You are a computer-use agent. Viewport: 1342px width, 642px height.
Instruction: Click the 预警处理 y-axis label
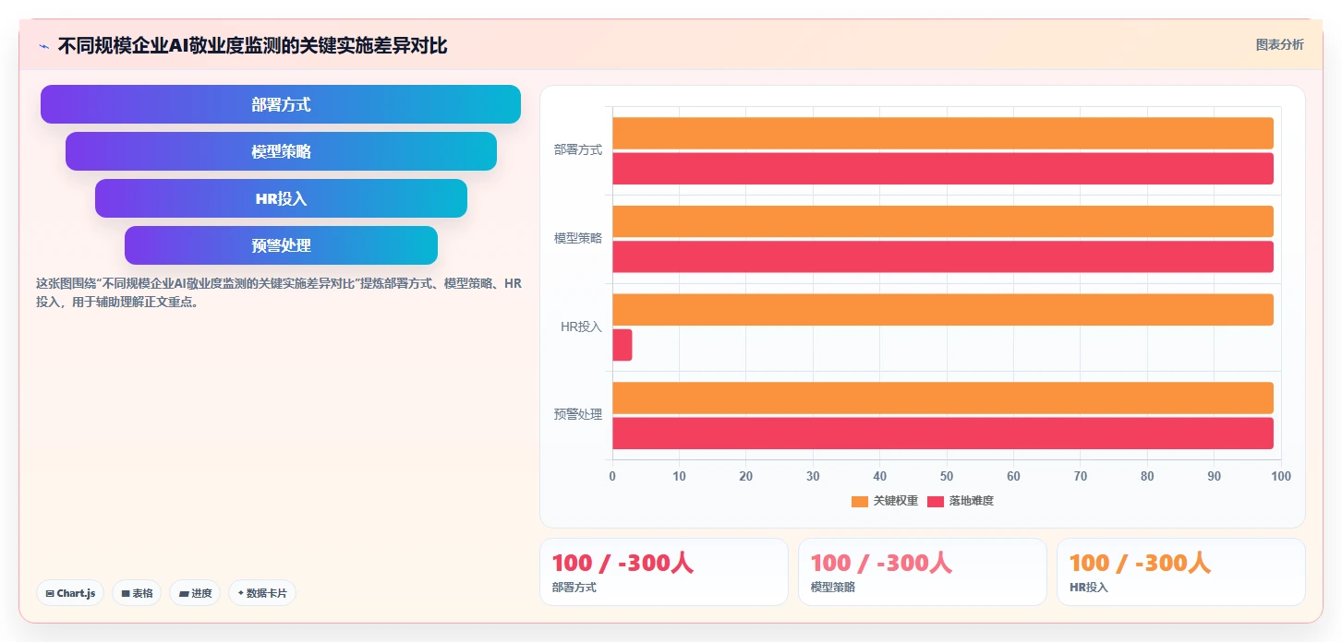578,415
